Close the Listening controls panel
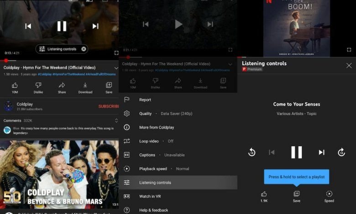Image resolution: width=356 pixels, height=214 pixels. [349, 66]
